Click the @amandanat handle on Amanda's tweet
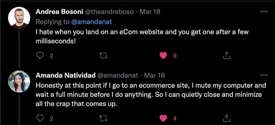 click(119, 75)
